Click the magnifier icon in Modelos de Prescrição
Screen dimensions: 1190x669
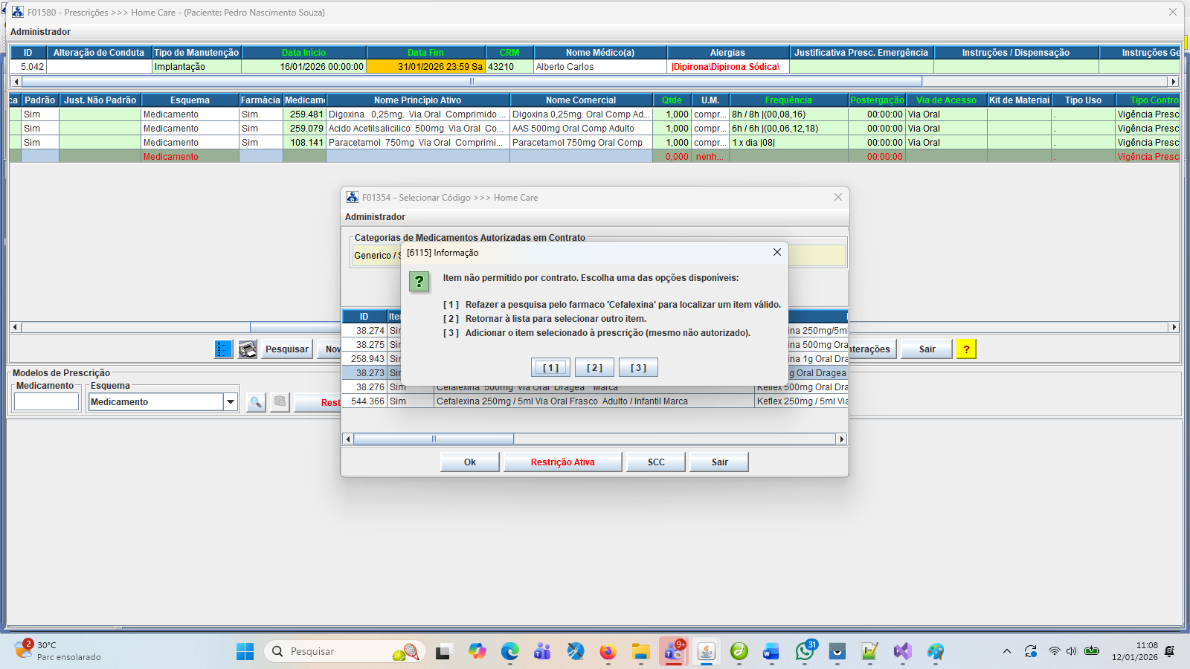pyautogui.click(x=256, y=403)
